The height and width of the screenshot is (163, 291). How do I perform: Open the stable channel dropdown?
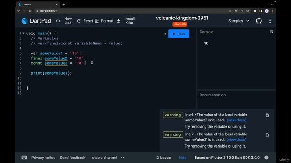[108, 158]
